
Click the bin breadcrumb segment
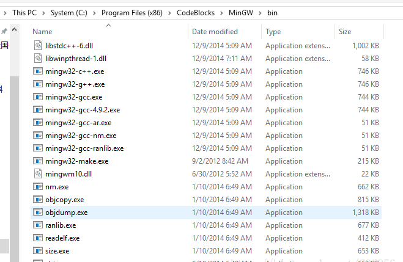(x=272, y=13)
